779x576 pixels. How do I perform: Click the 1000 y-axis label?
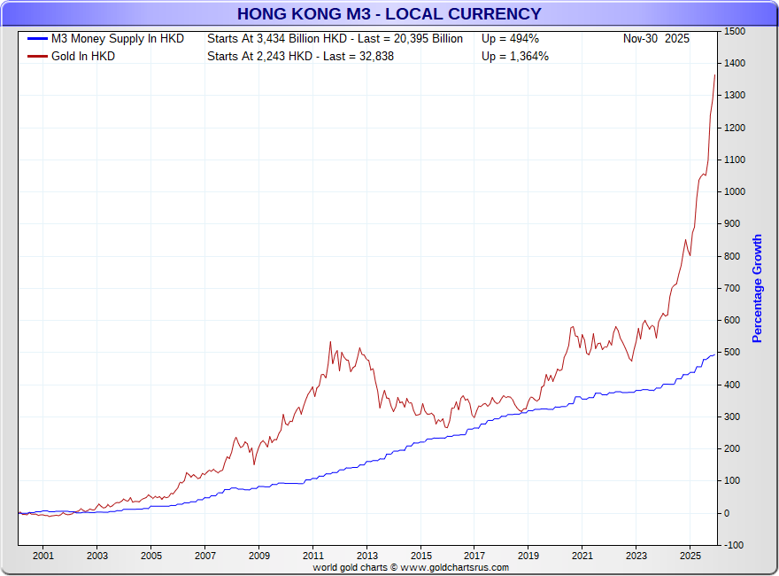(x=735, y=192)
